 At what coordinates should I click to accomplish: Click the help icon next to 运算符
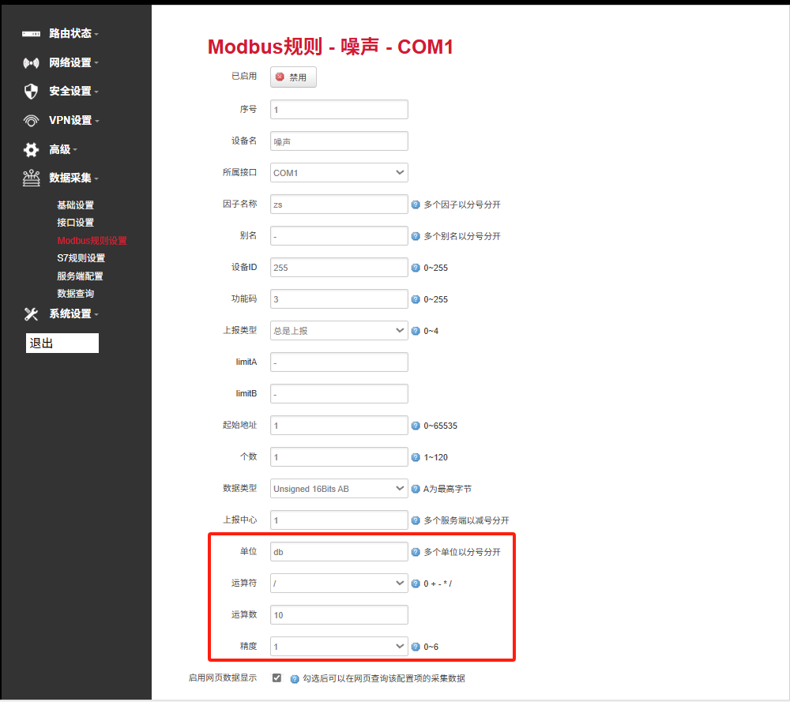(416, 583)
